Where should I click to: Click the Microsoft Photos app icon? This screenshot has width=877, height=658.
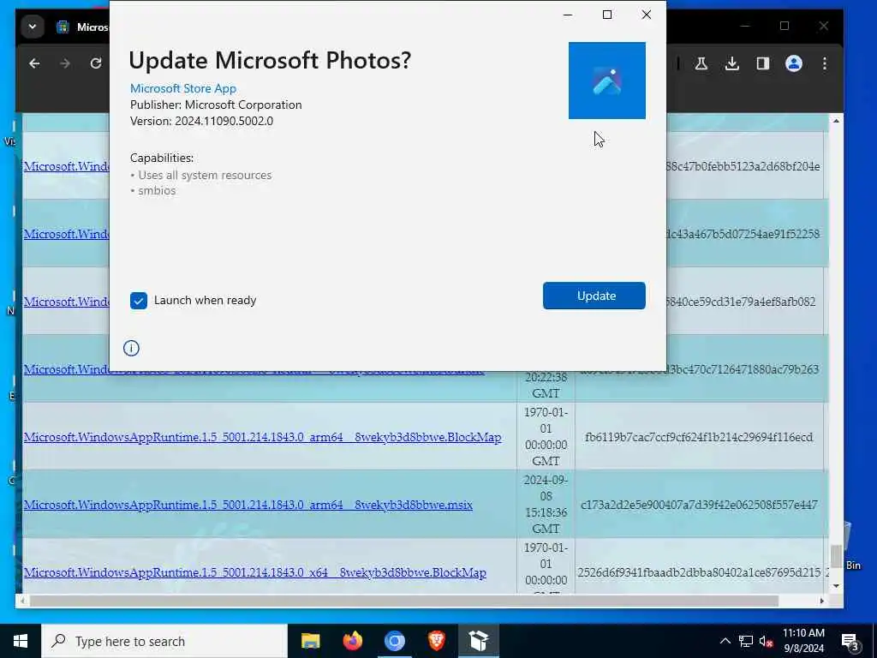point(607,81)
